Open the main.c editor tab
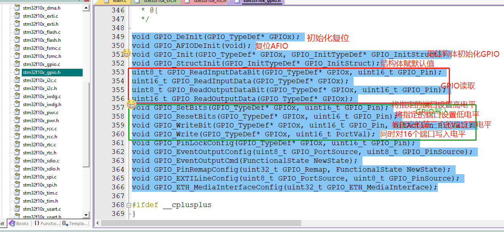504x232 pixels. click(x=114, y=1)
